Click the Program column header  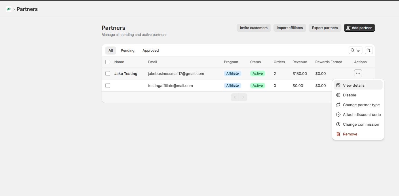tap(231, 62)
